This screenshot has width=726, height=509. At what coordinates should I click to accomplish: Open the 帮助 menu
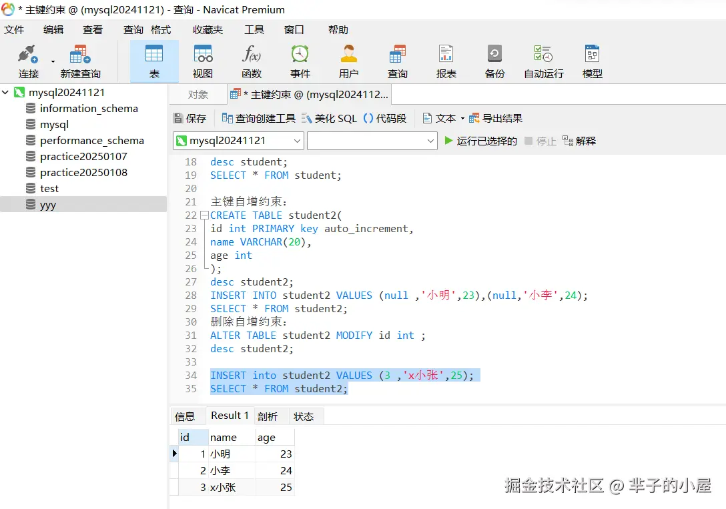tap(338, 29)
